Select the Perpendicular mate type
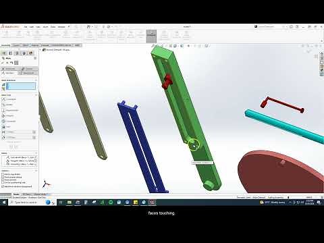Viewport: 324px width, 243px height. tap(10, 110)
